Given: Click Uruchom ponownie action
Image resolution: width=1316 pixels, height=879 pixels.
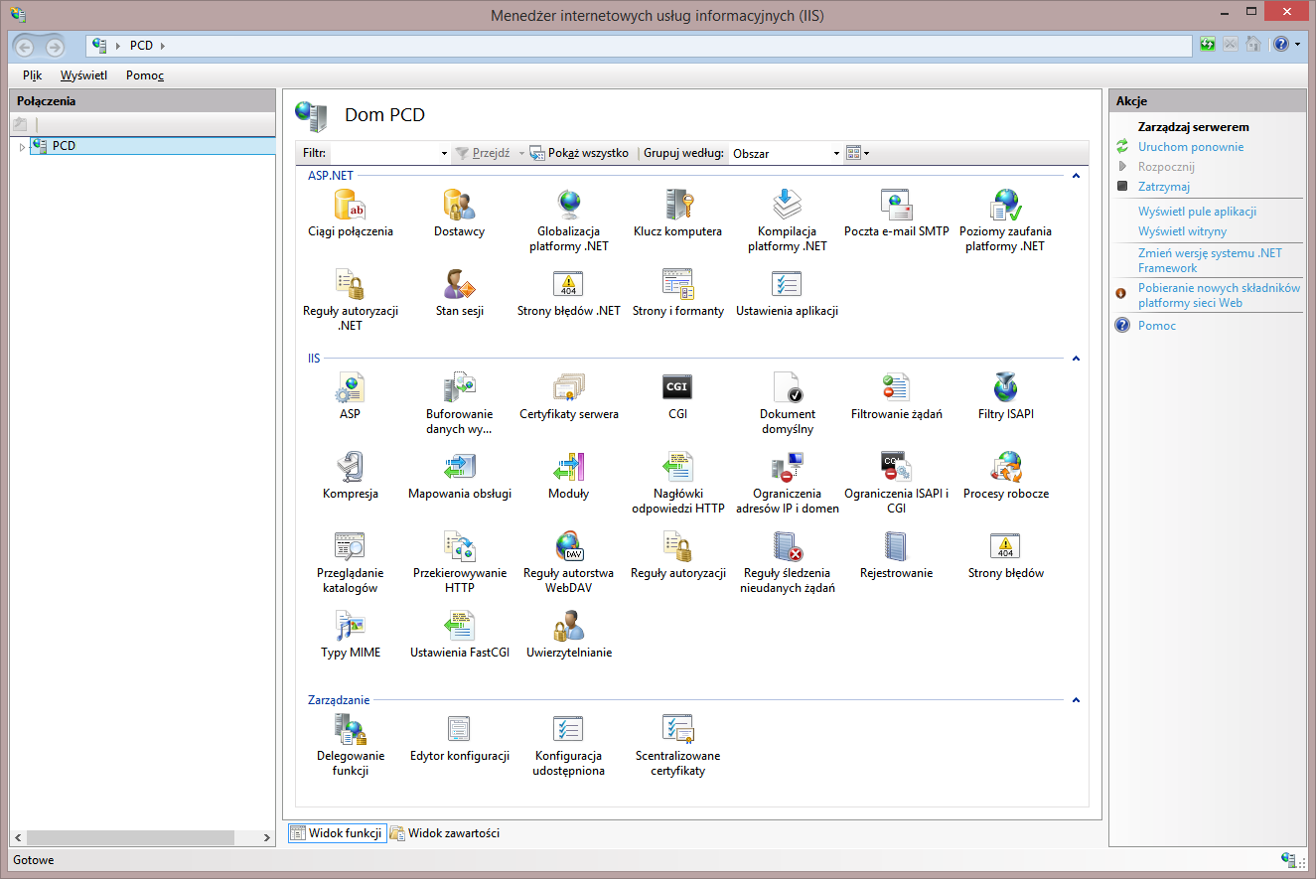Looking at the screenshot, I should point(1191,147).
